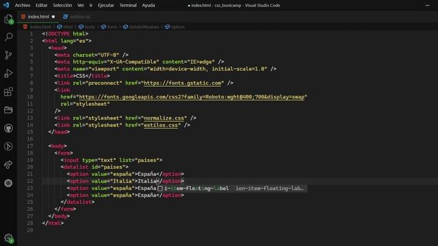This screenshot has width=438, height=246.
Task: Click the closing </html> tag
Action: pos(53,223)
